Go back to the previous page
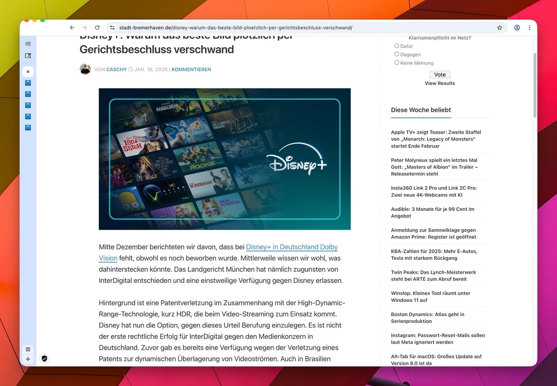Image resolution: width=557 pixels, height=386 pixels. click(x=72, y=28)
